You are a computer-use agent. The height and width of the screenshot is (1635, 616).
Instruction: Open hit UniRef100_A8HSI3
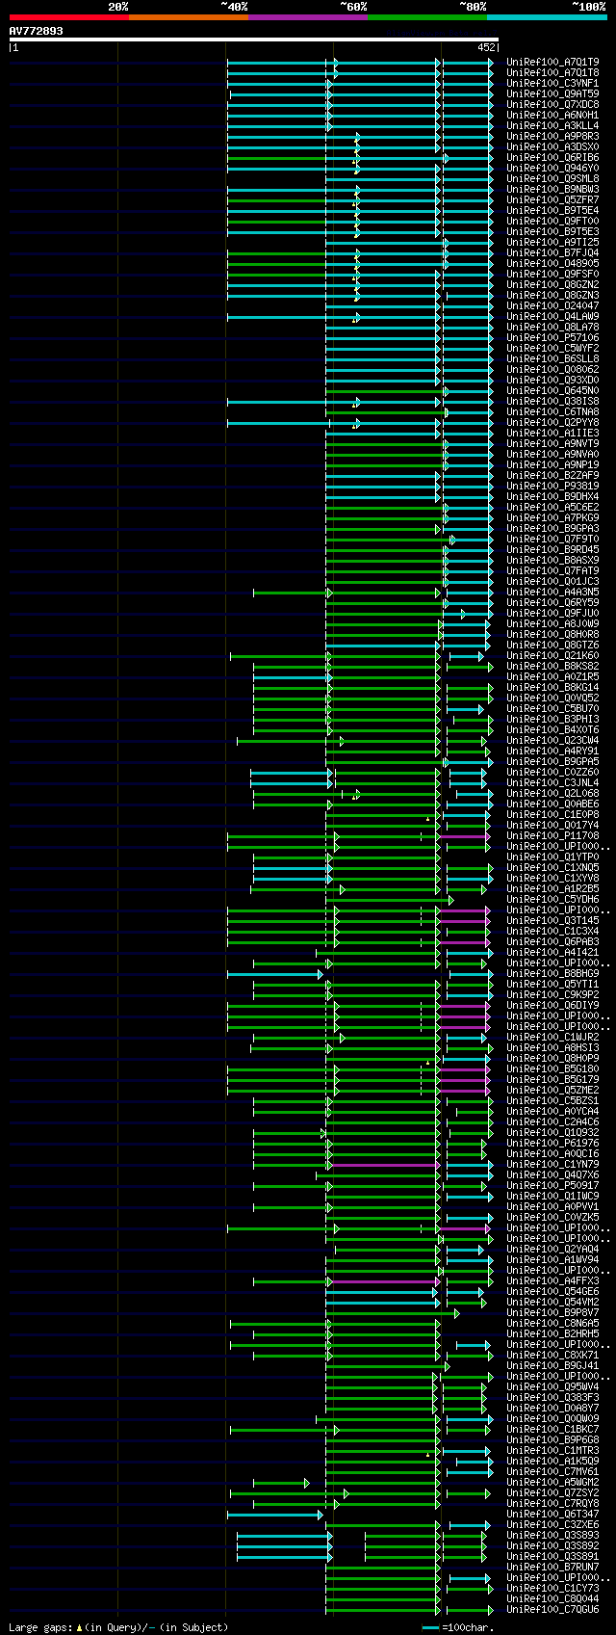[552, 1047]
